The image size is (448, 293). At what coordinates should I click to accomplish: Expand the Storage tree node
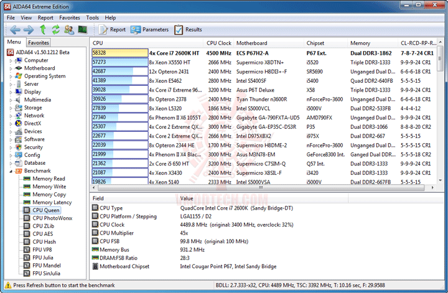[11, 108]
